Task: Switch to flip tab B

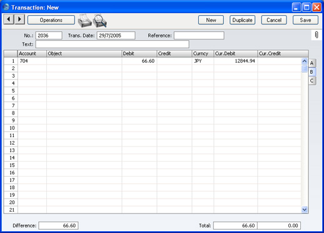Action: pos(312,72)
